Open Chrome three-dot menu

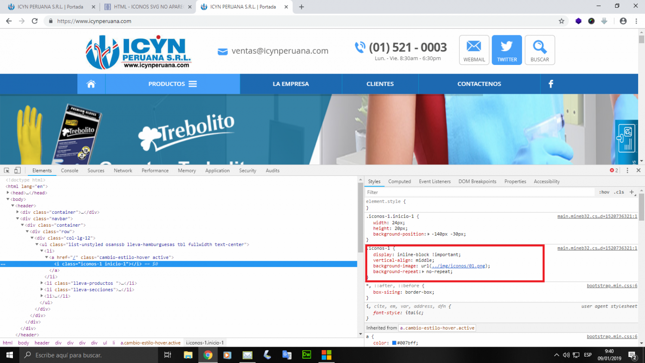pos(636,21)
